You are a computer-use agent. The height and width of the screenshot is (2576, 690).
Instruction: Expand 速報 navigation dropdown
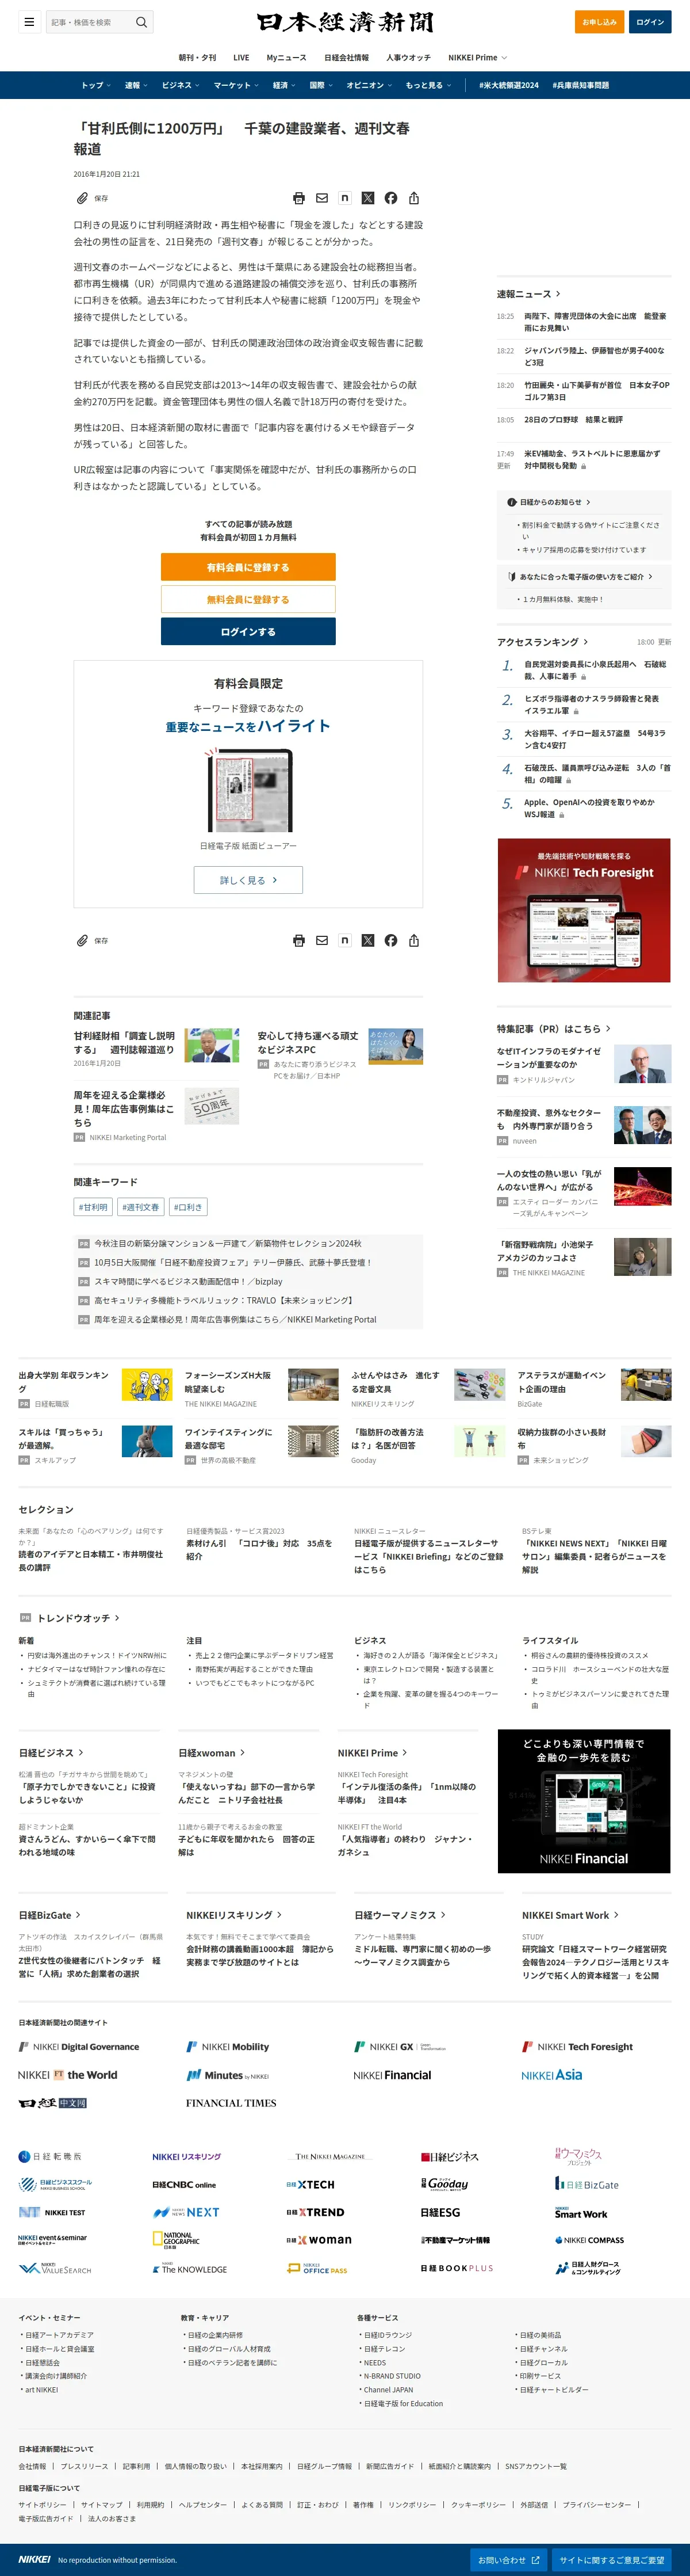[x=136, y=85]
